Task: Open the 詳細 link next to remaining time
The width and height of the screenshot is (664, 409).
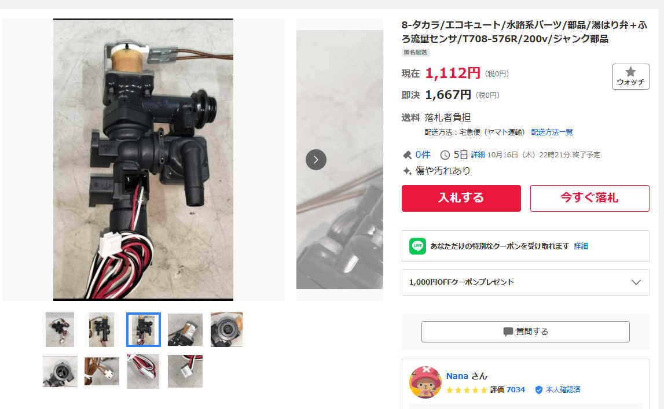Action: pos(478,155)
